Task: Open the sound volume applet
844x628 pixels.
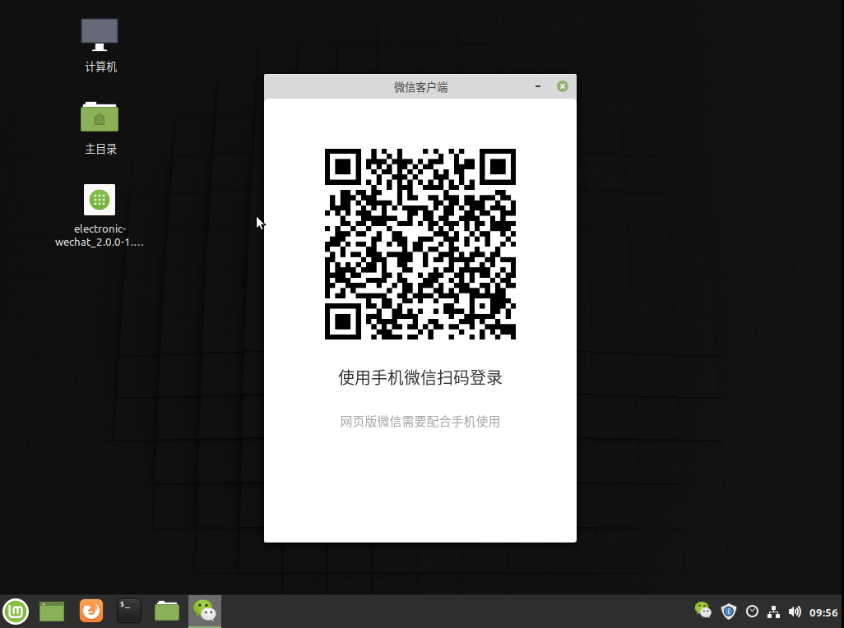Action: pyautogui.click(x=795, y=612)
